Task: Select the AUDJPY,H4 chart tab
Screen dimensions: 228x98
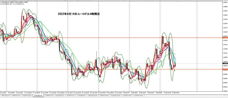Action: [x=71, y=96]
